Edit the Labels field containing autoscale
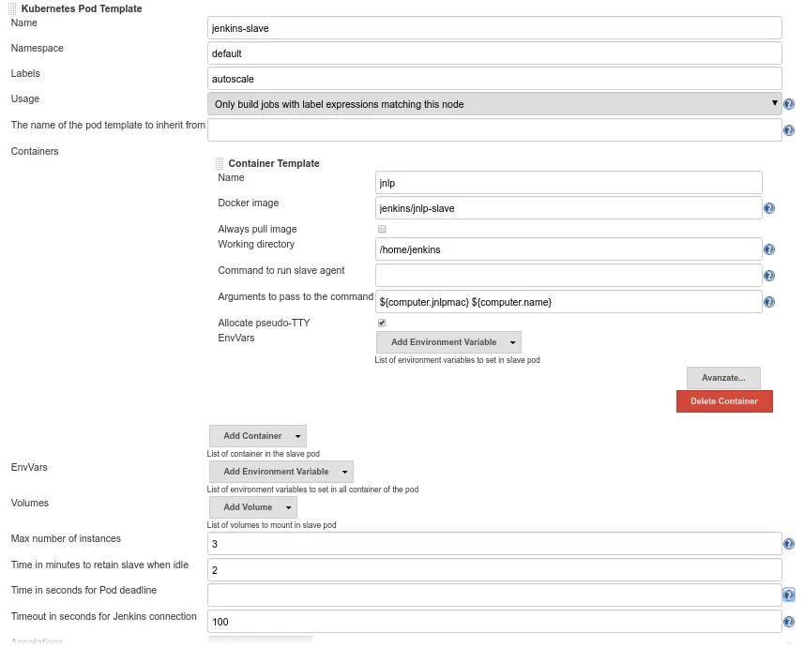Viewport: 804px width, 648px height. point(494,79)
